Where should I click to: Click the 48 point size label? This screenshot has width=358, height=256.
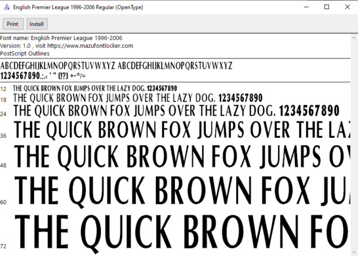coord(3,165)
